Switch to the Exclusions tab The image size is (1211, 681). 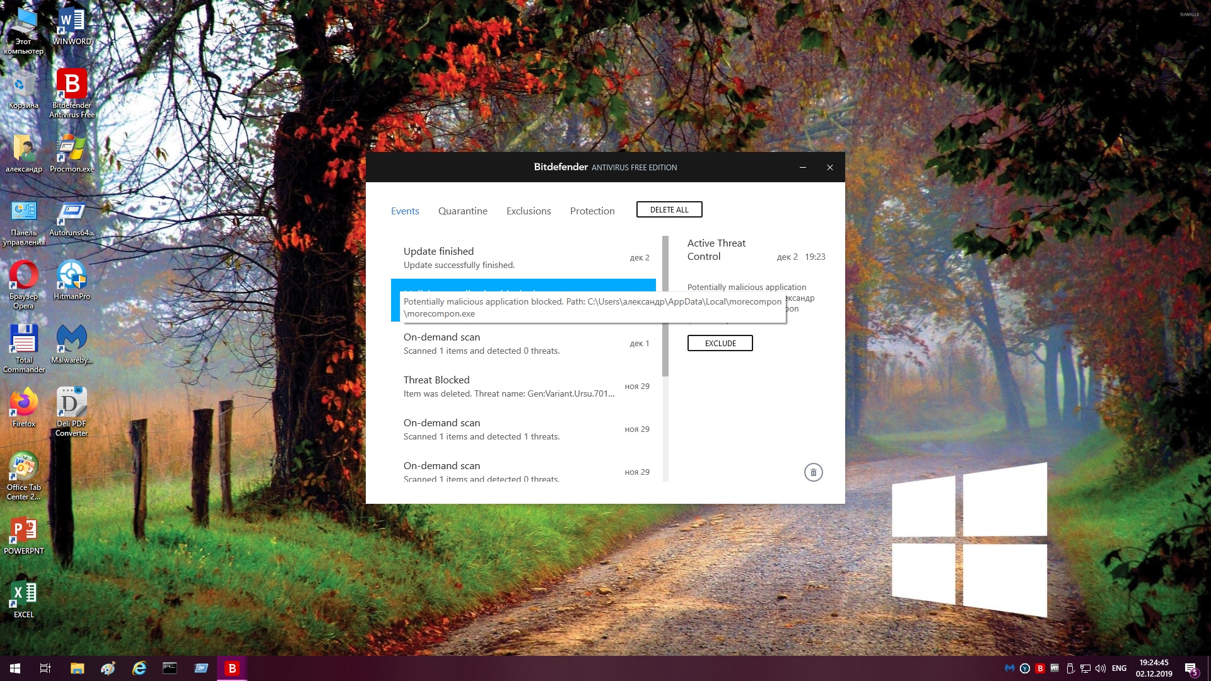[x=529, y=211]
